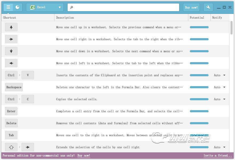
Task: Click the search input field
Action: (123, 7)
